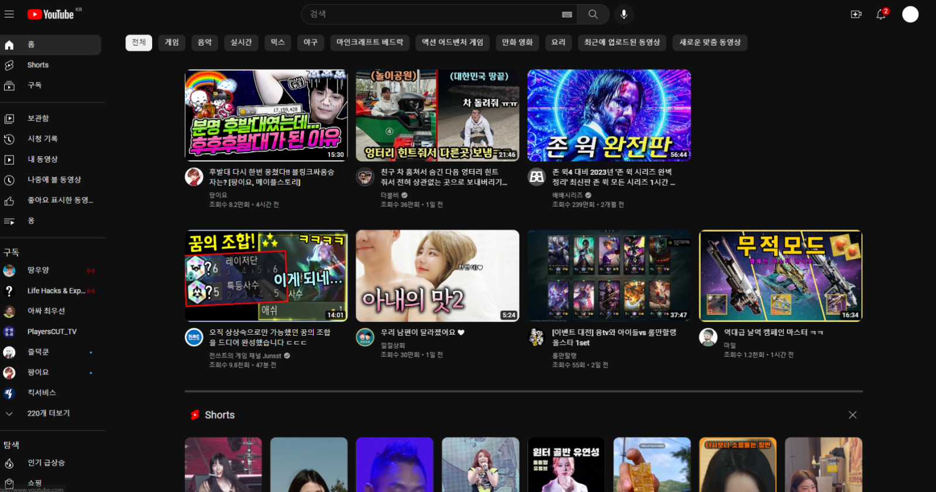Open 시청 기록 watch history
The image size is (936, 492).
pos(43,139)
